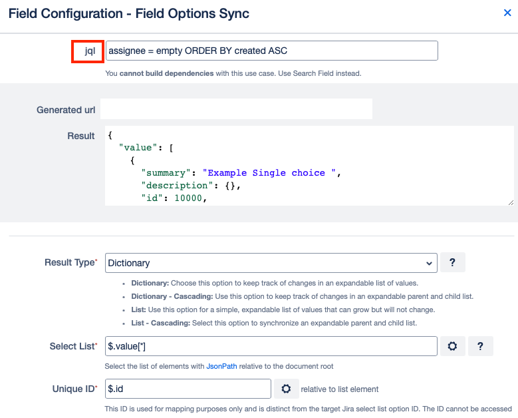Open help for Select List
Screen dimensions: 518x418
coord(481,346)
